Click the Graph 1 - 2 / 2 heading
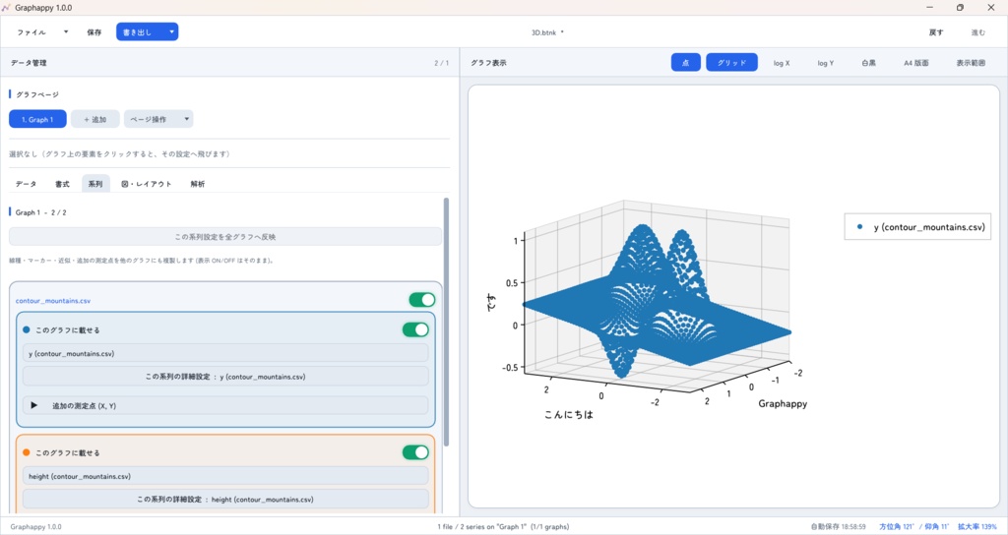This screenshot has width=1008, height=535. pyautogui.click(x=40, y=212)
